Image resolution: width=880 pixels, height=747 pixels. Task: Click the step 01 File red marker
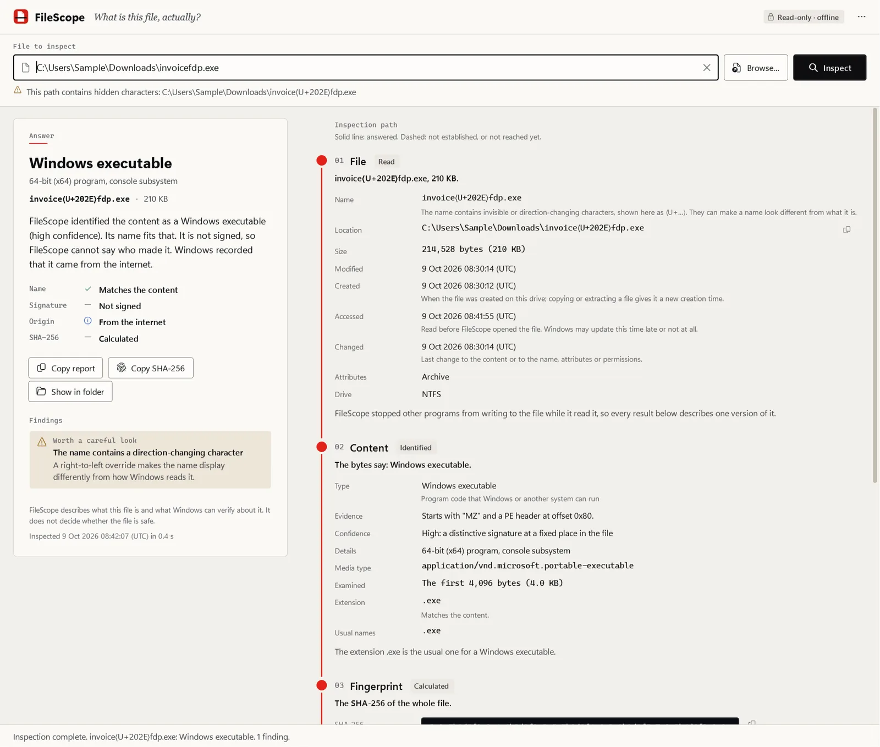coord(322,161)
